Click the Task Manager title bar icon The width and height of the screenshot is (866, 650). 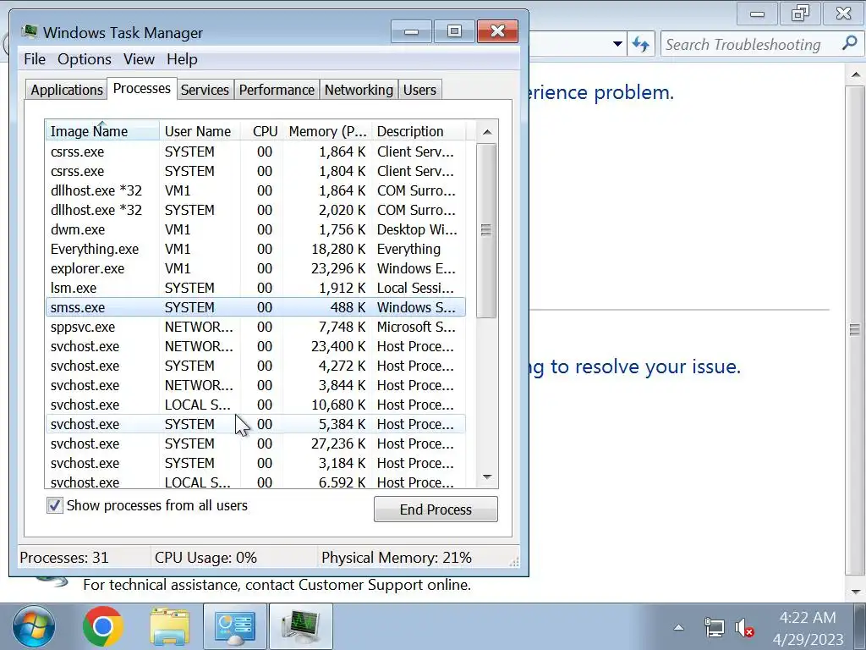click(x=30, y=31)
